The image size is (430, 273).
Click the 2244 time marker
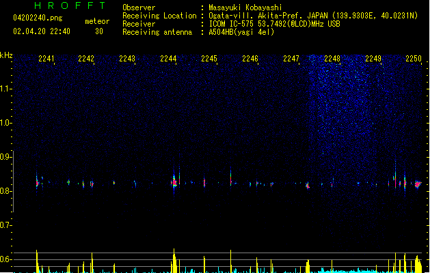(168, 59)
